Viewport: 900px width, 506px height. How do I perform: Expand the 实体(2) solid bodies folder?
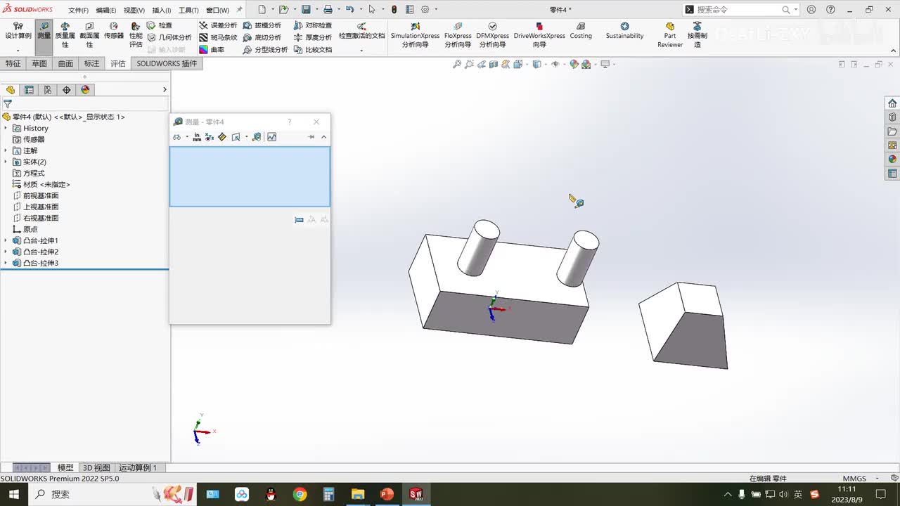click(6, 162)
